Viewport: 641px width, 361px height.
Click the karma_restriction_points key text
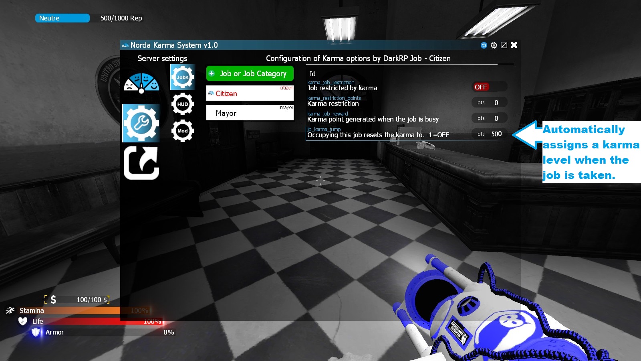334,98
